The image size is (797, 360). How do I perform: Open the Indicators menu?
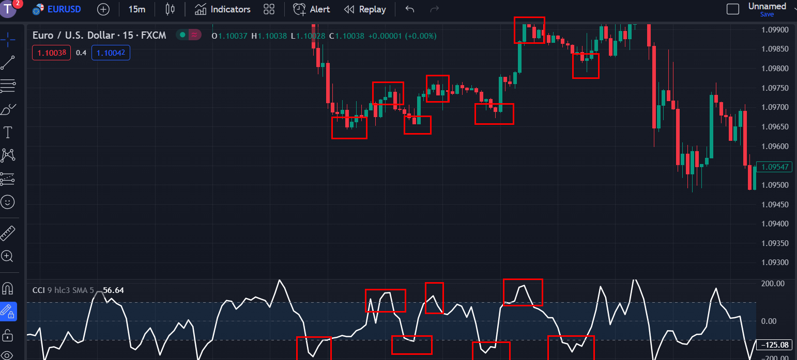223,9
